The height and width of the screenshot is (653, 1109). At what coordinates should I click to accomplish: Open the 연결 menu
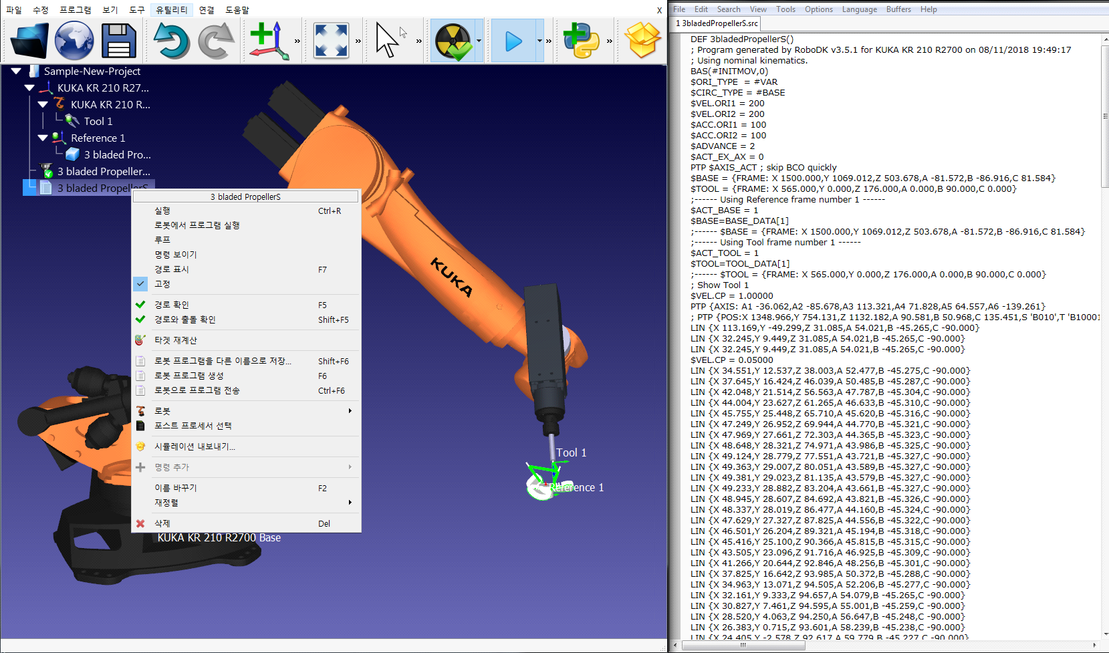[207, 10]
